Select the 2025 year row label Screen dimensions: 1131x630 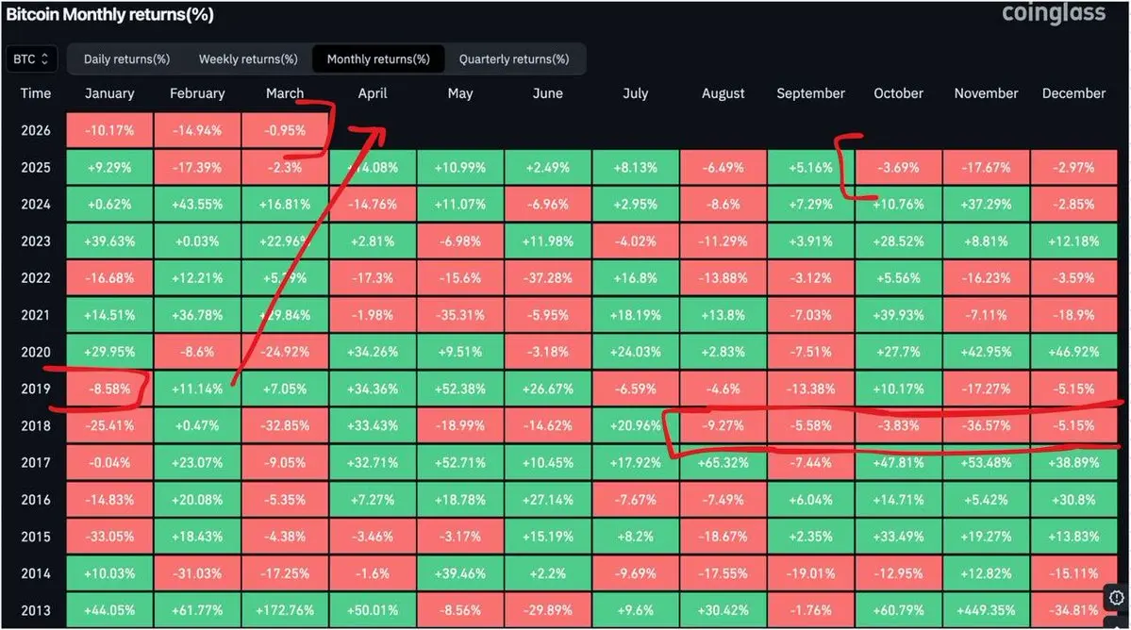pyautogui.click(x=36, y=167)
